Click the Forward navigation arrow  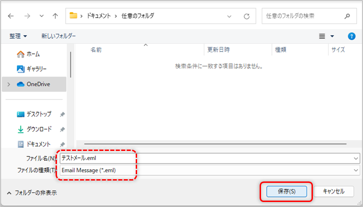click(x=27, y=16)
